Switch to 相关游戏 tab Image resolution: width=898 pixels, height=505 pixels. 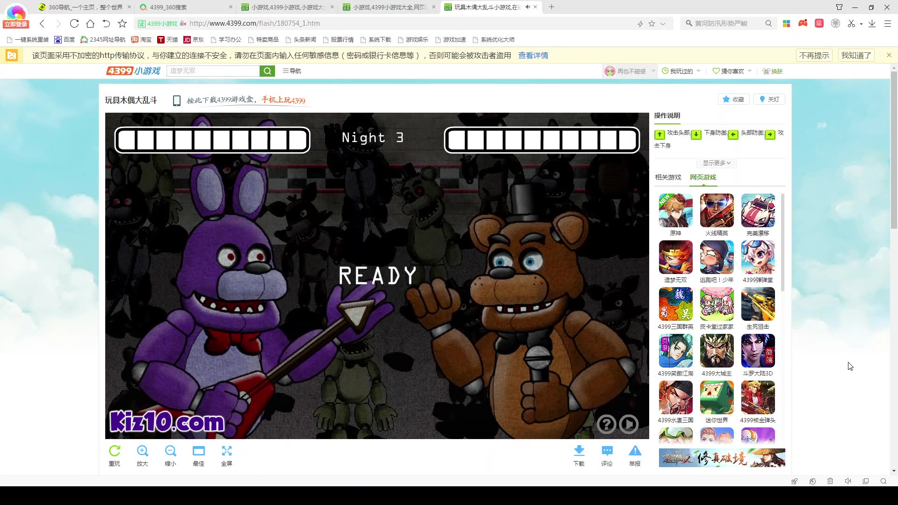point(668,177)
